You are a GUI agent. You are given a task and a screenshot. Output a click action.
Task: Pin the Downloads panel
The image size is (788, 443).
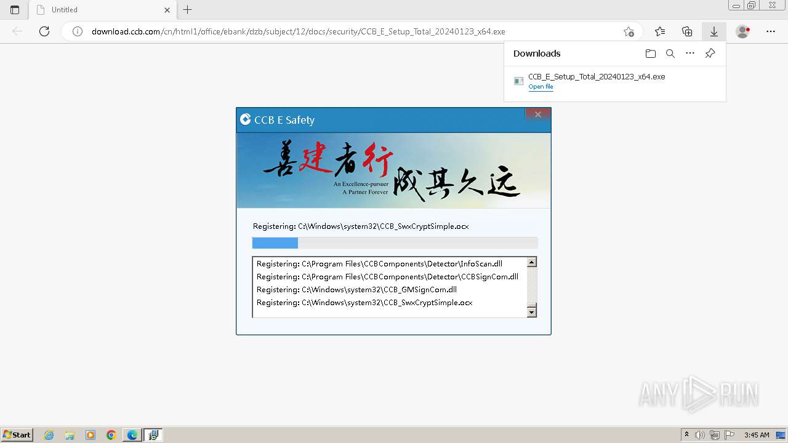[710, 54]
